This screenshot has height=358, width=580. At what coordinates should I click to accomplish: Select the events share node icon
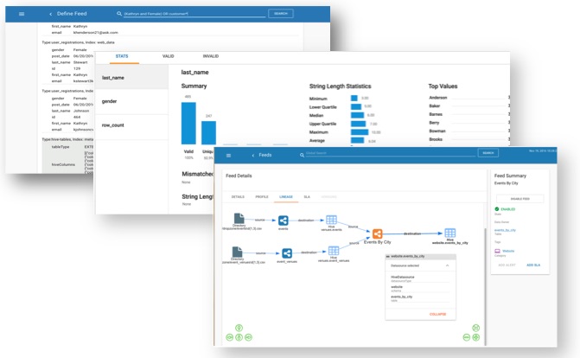[x=284, y=221]
